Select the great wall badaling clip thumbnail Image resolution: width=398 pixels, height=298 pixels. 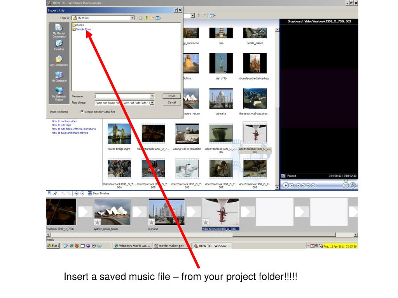click(255, 98)
